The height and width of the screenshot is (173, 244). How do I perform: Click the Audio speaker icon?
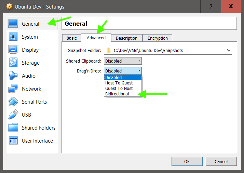tap(13, 76)
